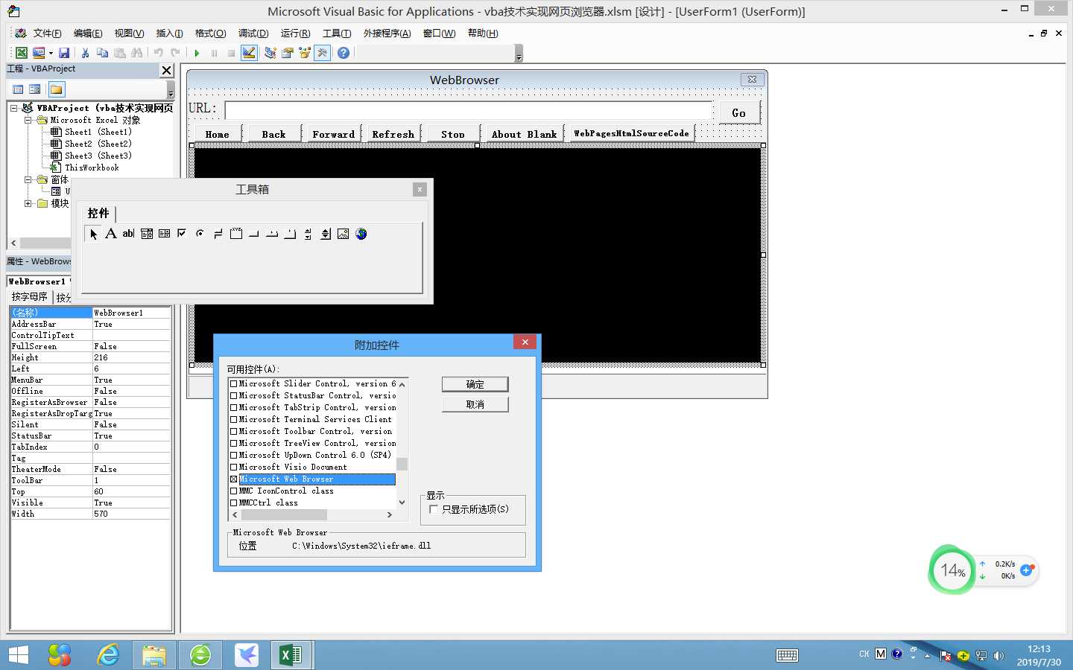Select the CheckBox control in toolbox

tap(182, 234)
